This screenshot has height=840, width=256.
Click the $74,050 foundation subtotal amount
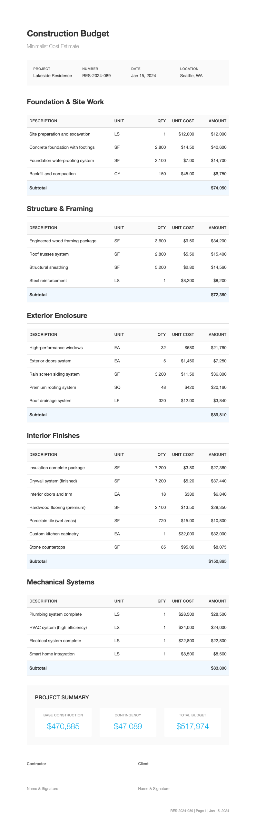pyautogui.click(x=218, y=188)
